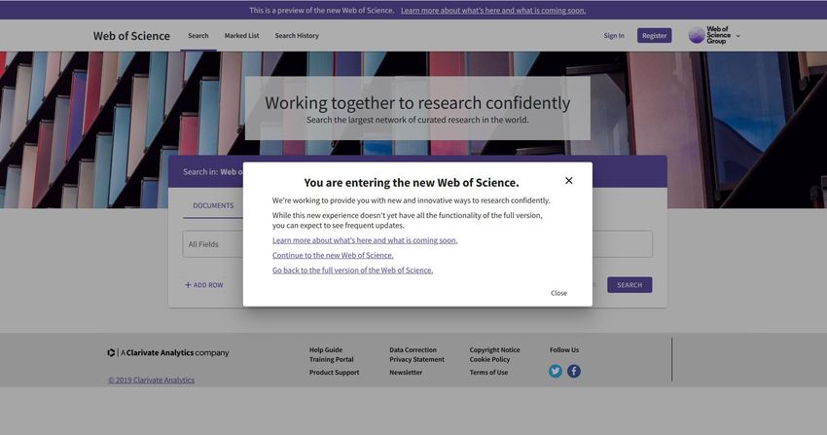Open Help Guide footer link
Image resolution: width=827 pixels, height=435 pixels.
(x=325, y=349)
